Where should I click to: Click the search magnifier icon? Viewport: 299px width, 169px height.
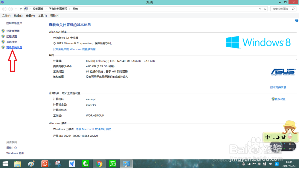coord(293,9)
